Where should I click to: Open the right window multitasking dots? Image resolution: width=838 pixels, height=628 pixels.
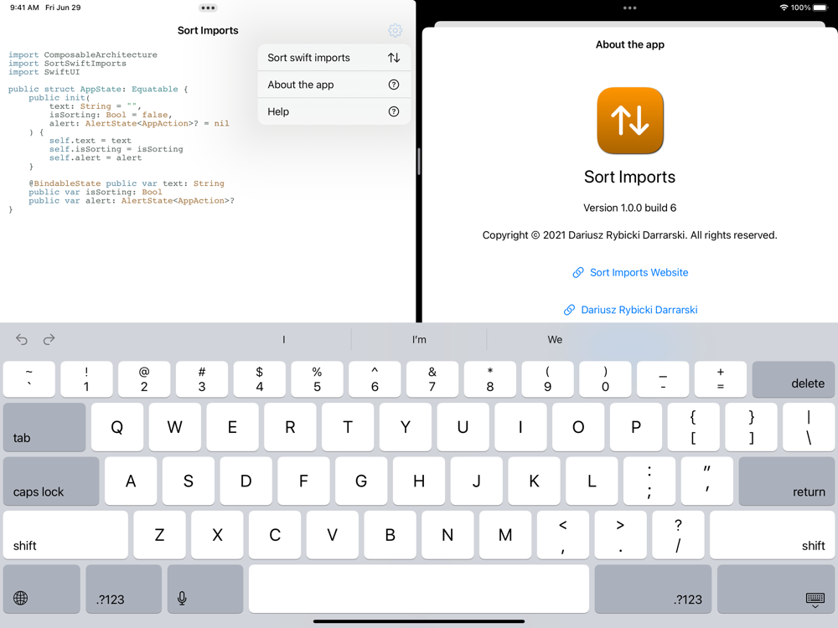[x=629, y=8]
